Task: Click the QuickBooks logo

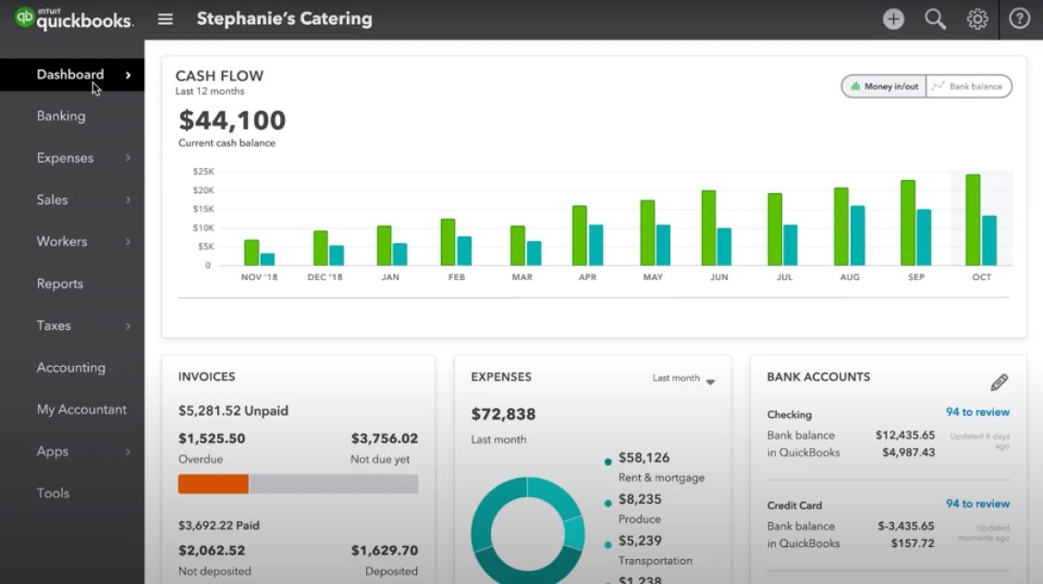Action: pos(74,18)
